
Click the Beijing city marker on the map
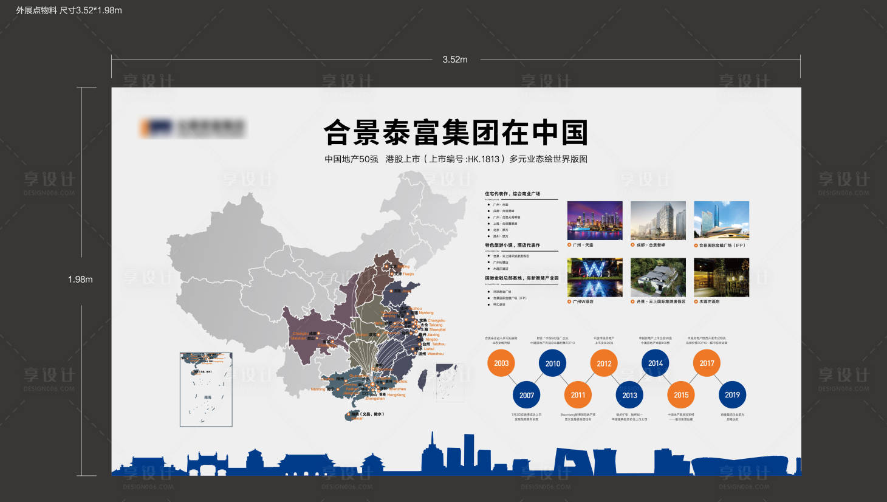tap(385, 267)
